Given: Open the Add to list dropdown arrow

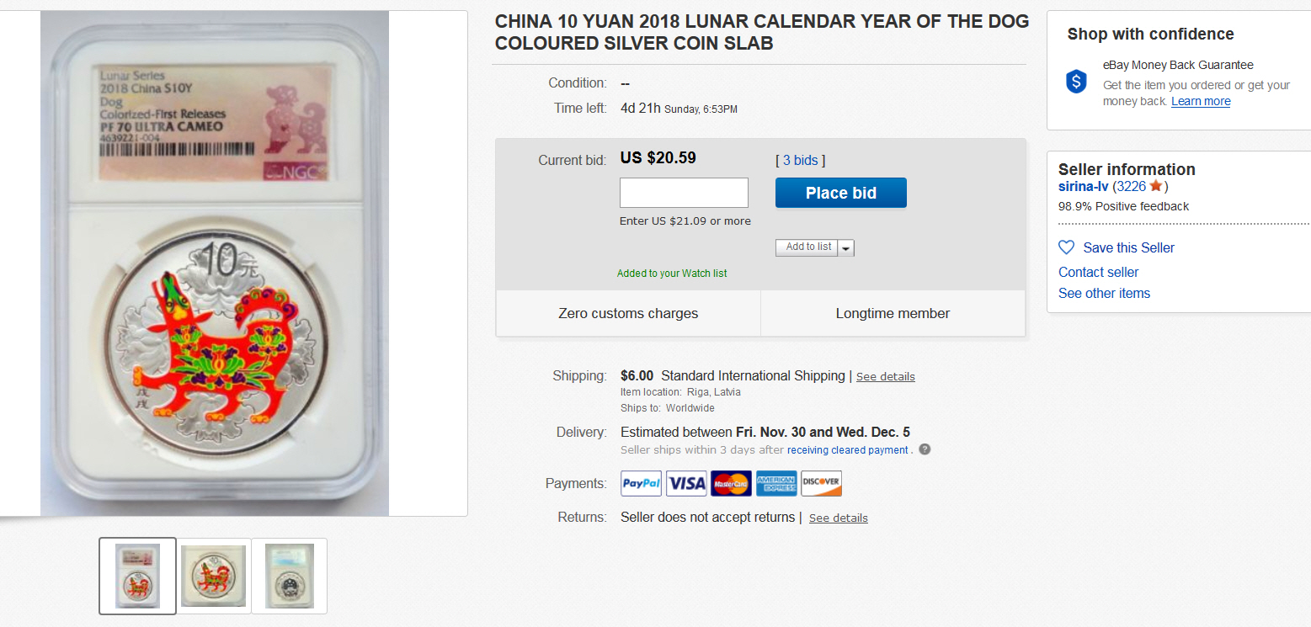Looking at the screenshot, I should click(846, 247).
